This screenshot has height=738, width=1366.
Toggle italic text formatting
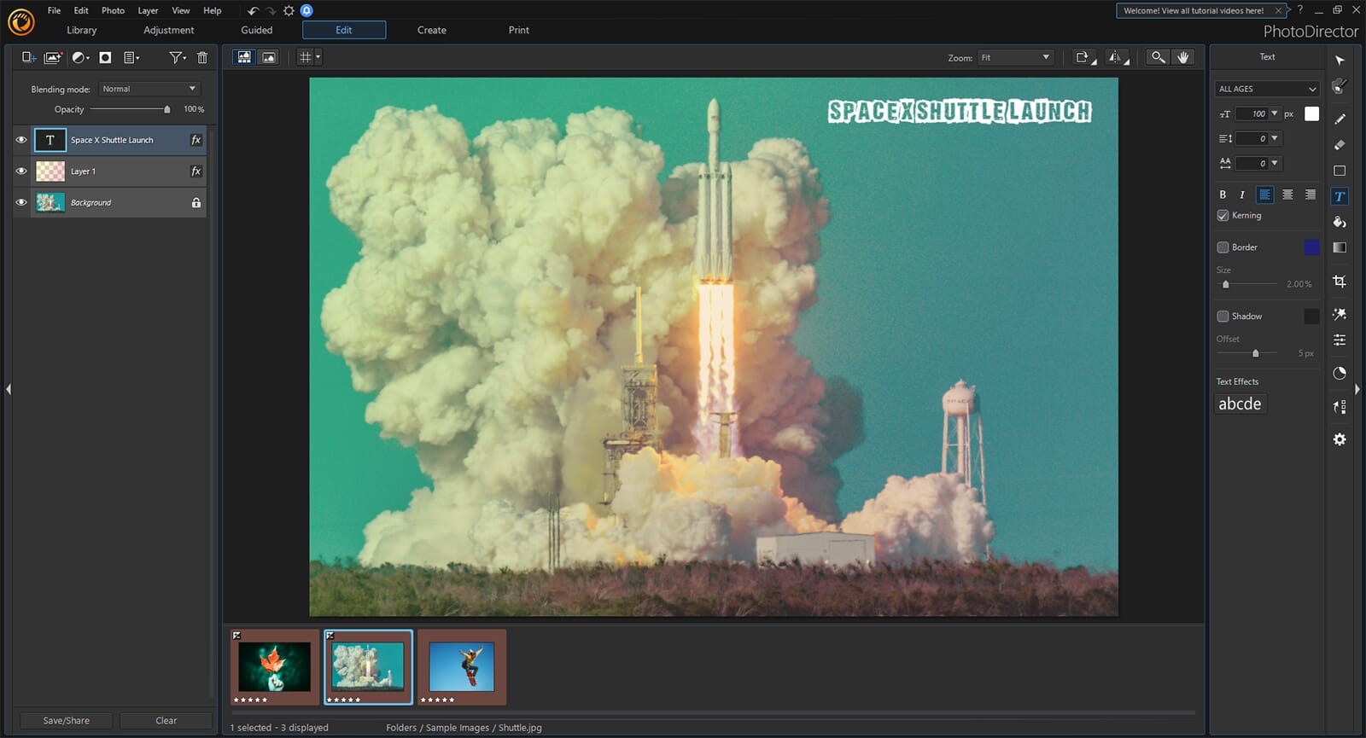[1241, 195]
